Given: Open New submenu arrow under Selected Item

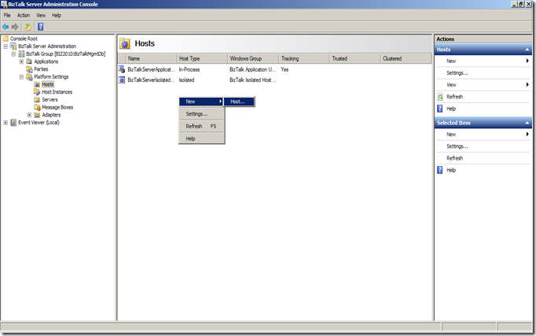Looking at the screenshot, I should click(527, 134).
